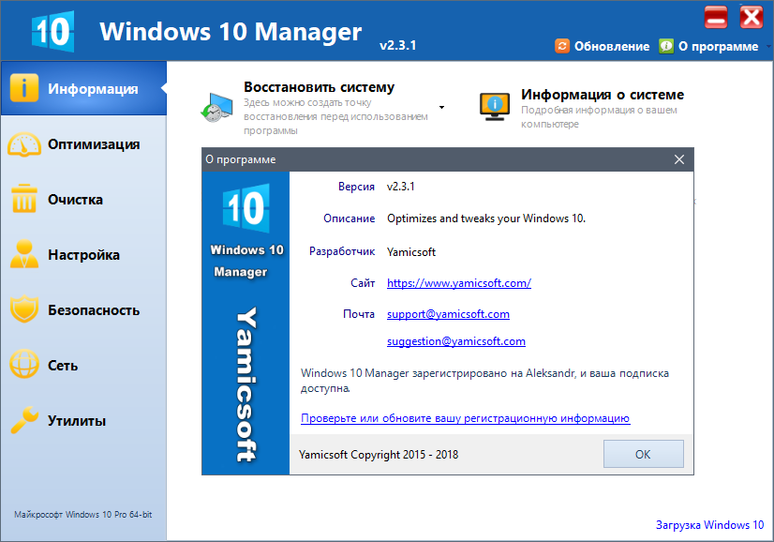Click the Customization user icon
The image size is (774, 542).
(x=23, y=254)
